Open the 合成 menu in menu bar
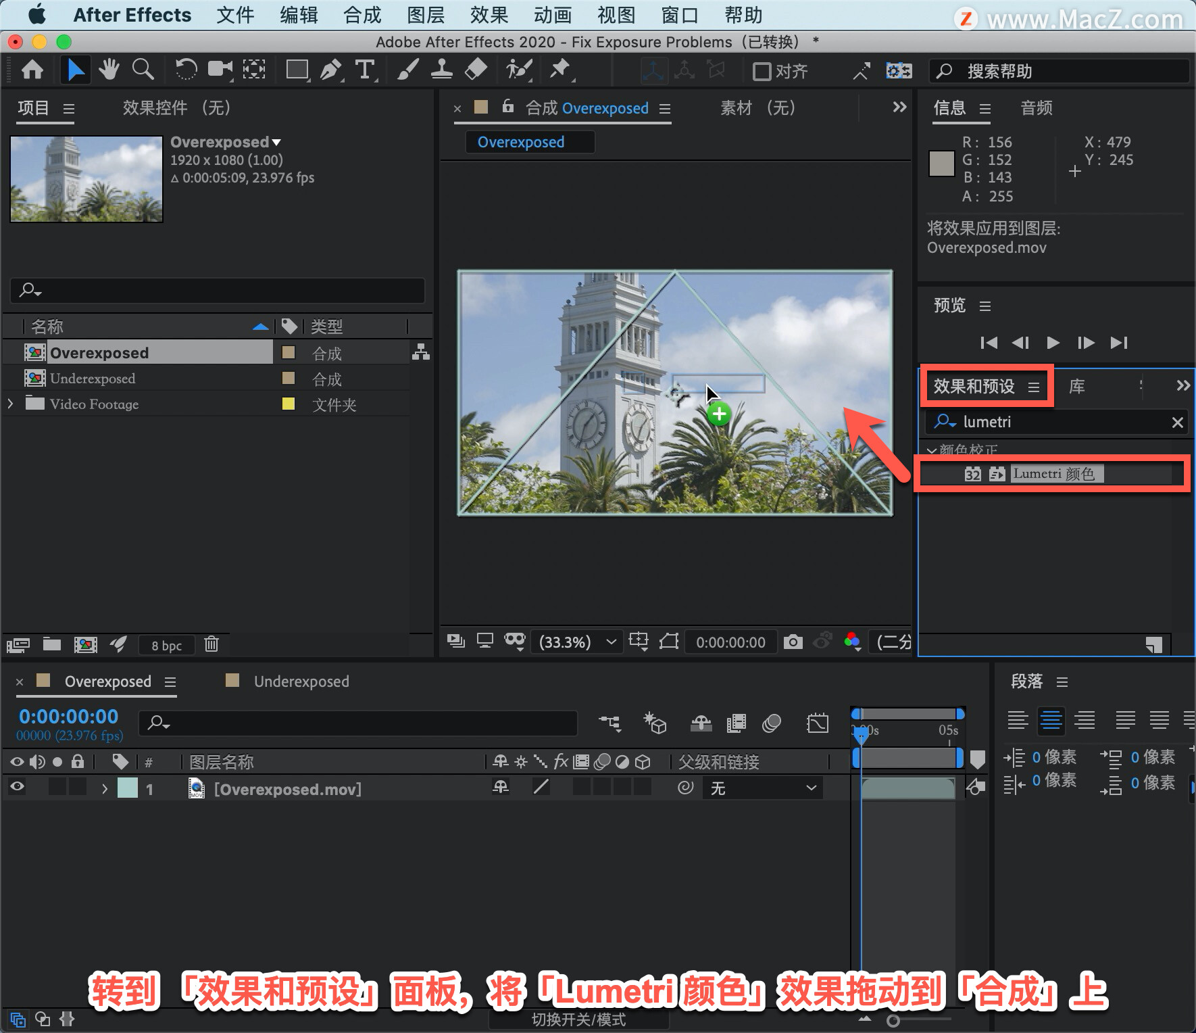The height and width of the screenshot is (1033, 1196). click(362, 15)
